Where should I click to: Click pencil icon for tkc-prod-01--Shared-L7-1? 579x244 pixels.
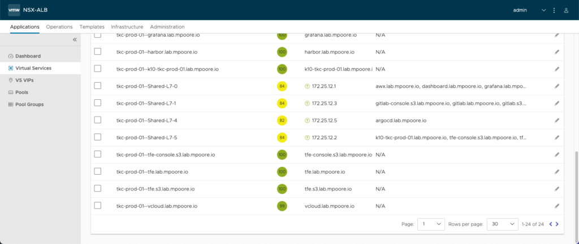click(557, 104)
